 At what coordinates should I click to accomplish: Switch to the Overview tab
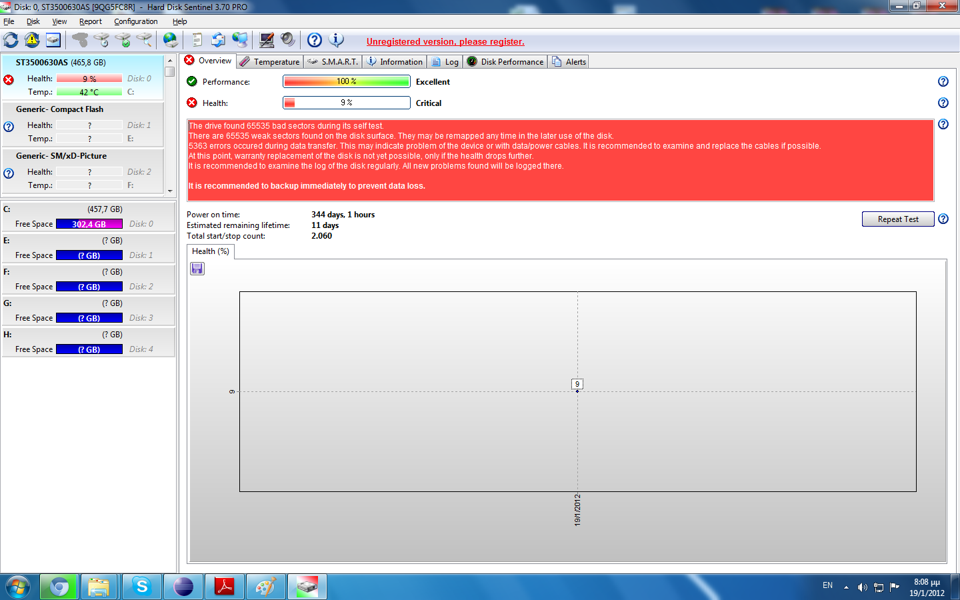(208, 61)
